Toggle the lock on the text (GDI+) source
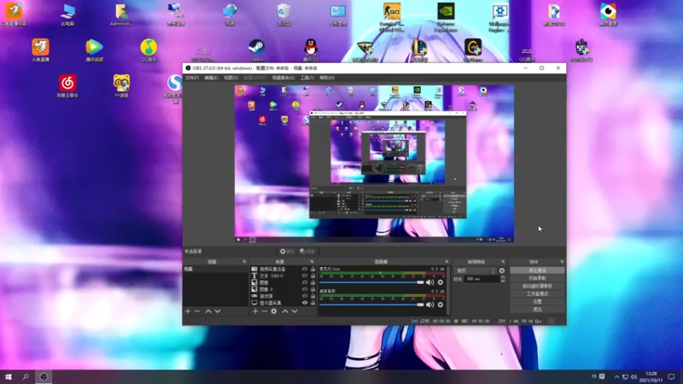Viewport: 683px width, 384px height. tap(313, 276)
